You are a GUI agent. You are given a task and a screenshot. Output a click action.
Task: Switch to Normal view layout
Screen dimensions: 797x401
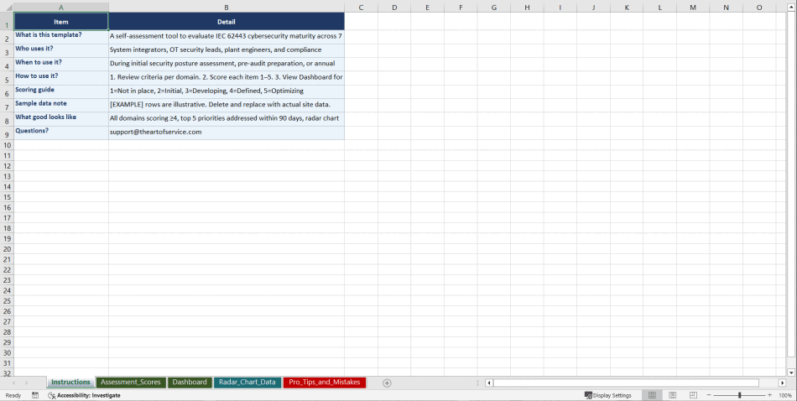pyautogui.click(x=652, y=395)
